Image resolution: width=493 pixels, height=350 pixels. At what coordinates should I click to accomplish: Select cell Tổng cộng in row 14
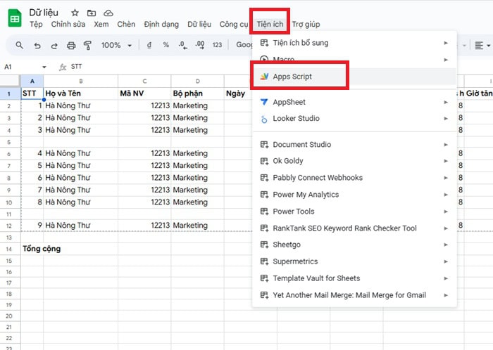point(42,248)
